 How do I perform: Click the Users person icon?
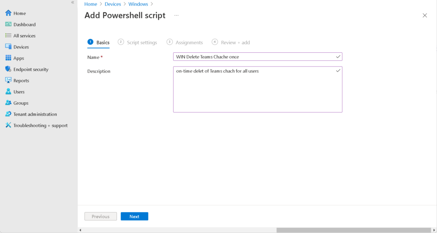click(x=9, y=92)
